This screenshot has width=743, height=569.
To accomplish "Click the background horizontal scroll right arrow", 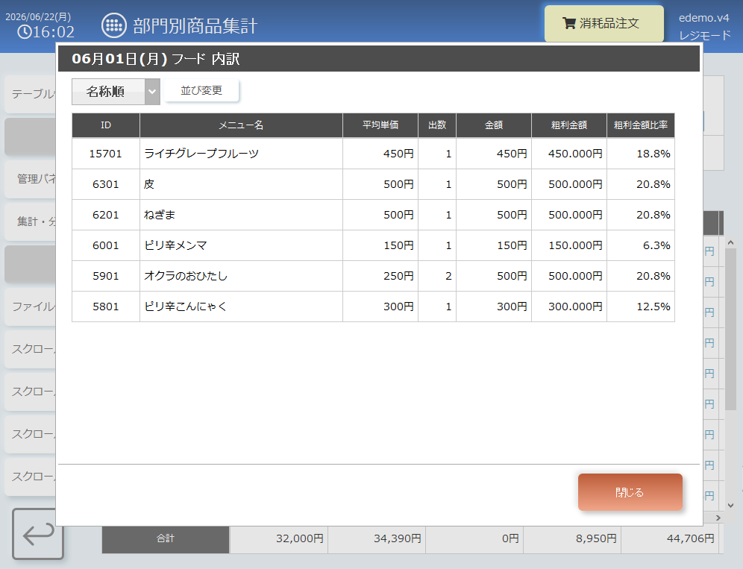I will click(x=718, y=518).
